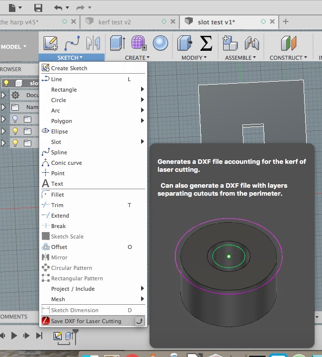The height and width of the screenshot is (357, 322).
Task: Click the Save floppy disk icon
Action: 38,8
